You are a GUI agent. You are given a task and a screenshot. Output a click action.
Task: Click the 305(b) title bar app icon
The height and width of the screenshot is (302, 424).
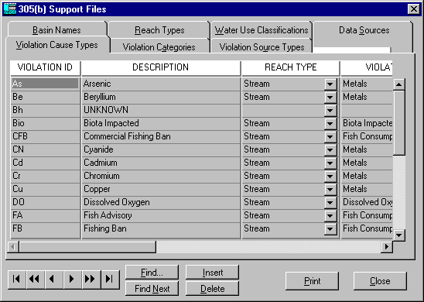(x=10, y=9)
